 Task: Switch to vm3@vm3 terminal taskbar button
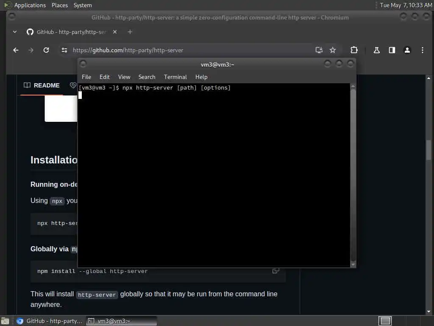pos(121,321)
